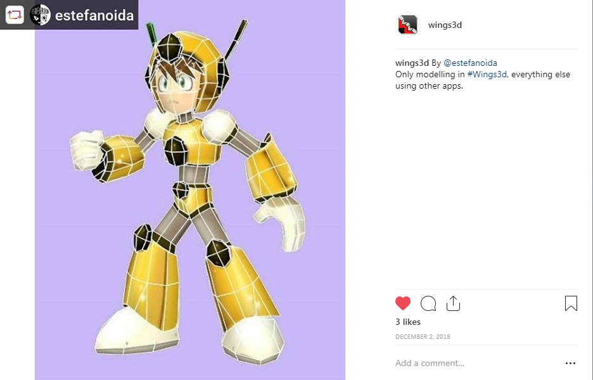
Task: Share the post using share icon
Action: coord(453,303)
